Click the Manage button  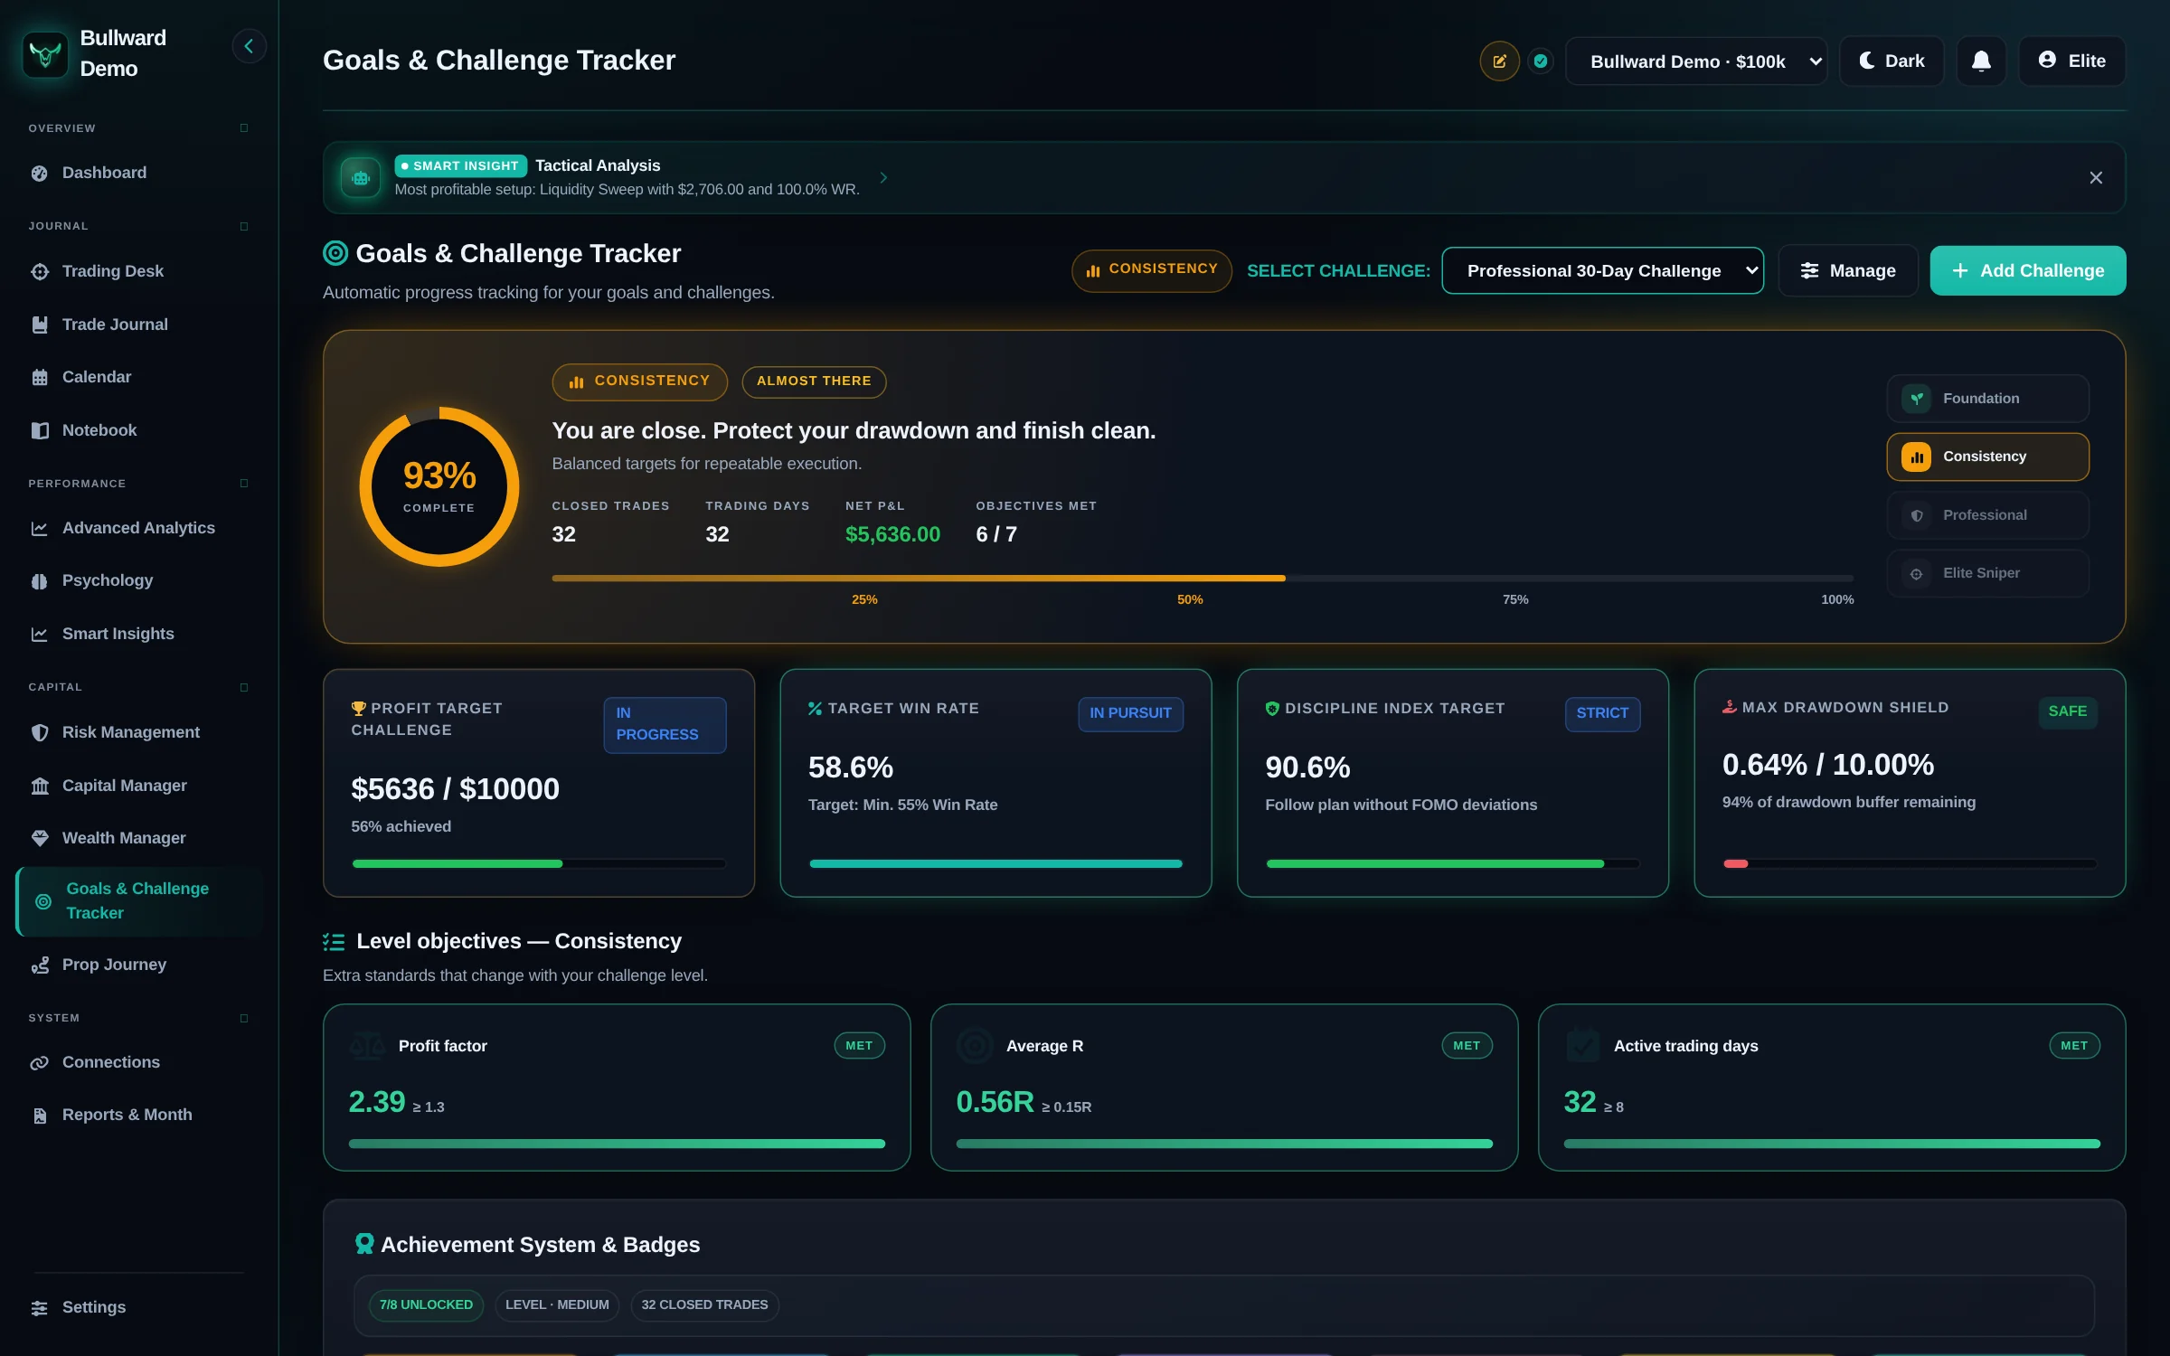(1848, 271)
